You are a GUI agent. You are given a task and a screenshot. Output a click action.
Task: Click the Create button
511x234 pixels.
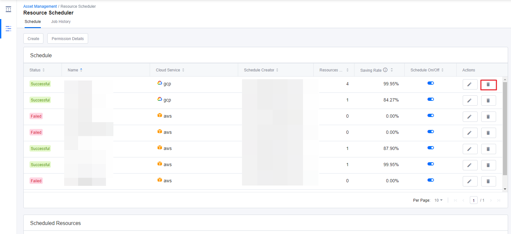pyautogui.click(x=33, y=39)
